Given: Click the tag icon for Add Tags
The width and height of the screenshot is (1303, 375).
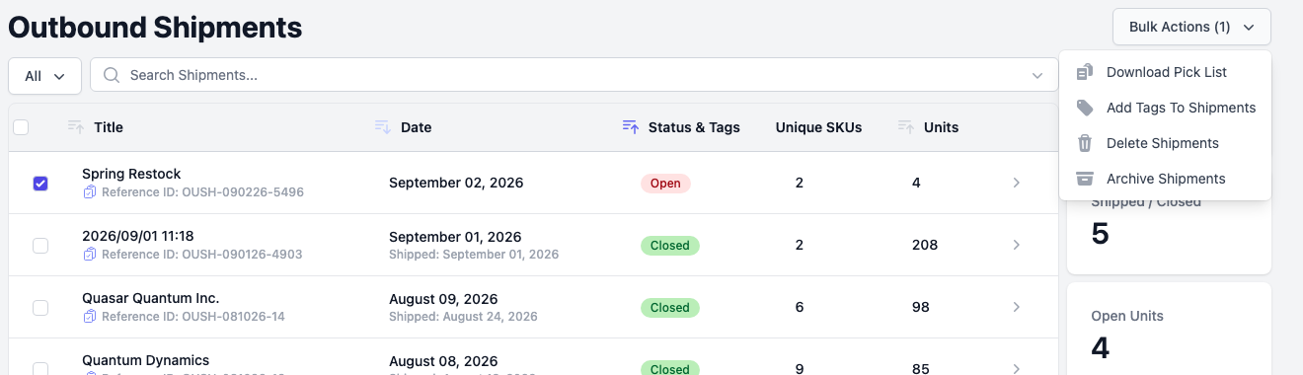Looking at the screenshot, I should coord(1085,108).
